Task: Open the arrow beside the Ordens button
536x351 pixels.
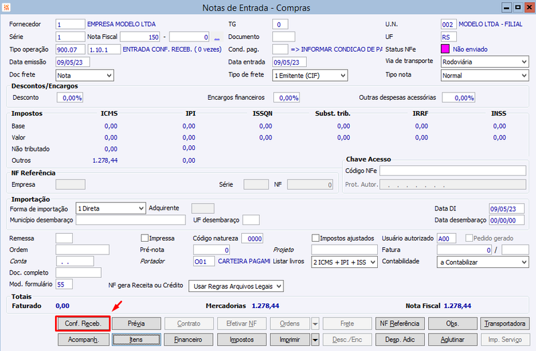Action: coord(315,324)
